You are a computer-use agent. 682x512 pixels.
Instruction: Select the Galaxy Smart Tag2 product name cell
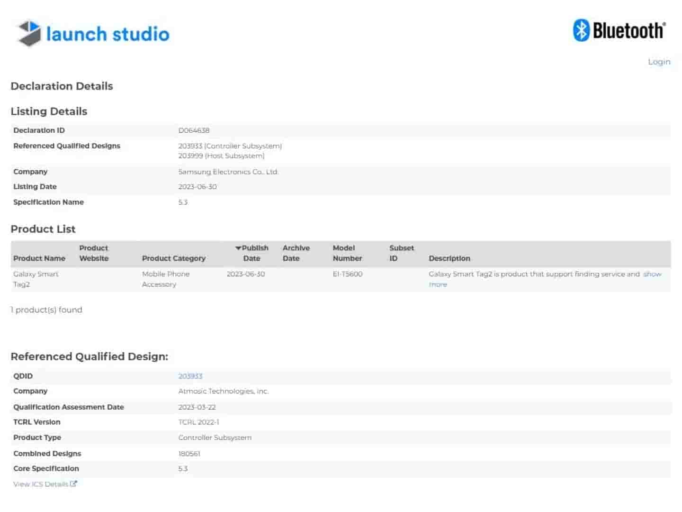tap(36, 279)
